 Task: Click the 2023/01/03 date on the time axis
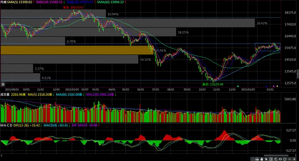coord(248,89)
